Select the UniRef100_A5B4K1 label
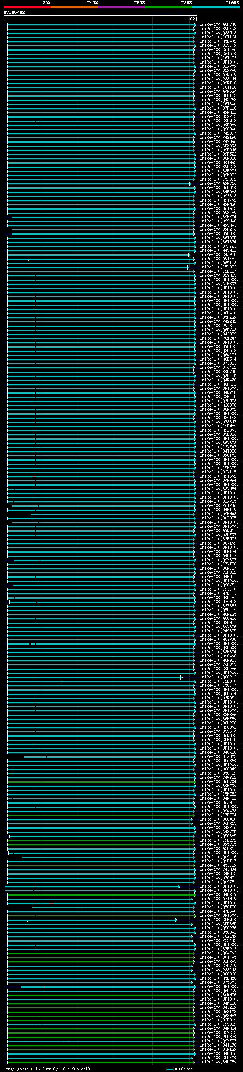 [218, 41]
